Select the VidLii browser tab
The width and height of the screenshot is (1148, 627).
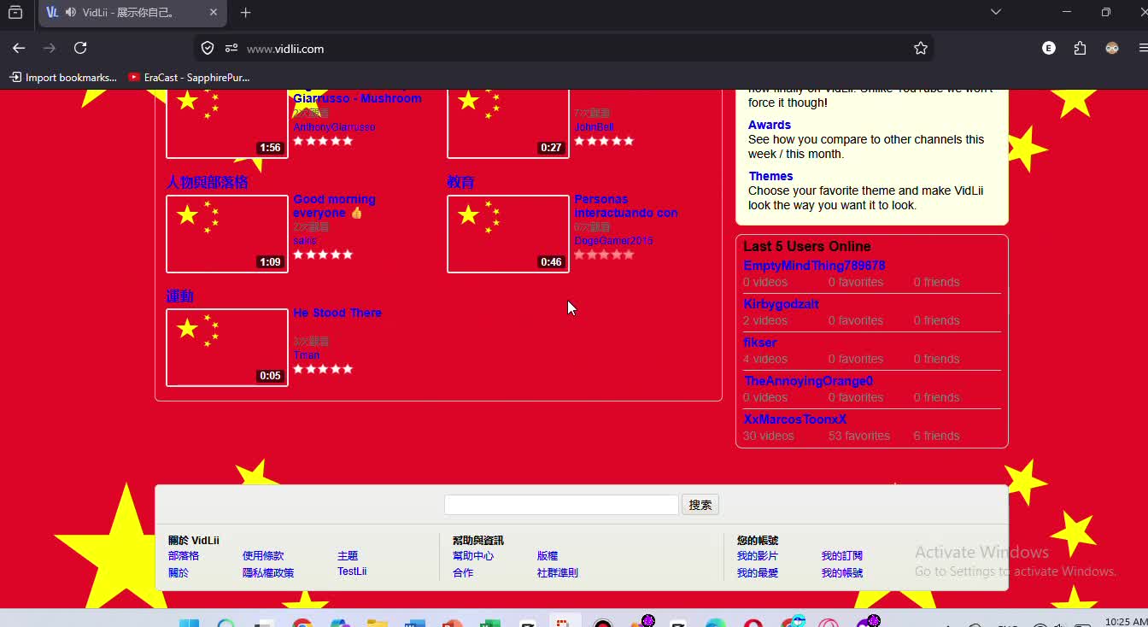[128, 13]
